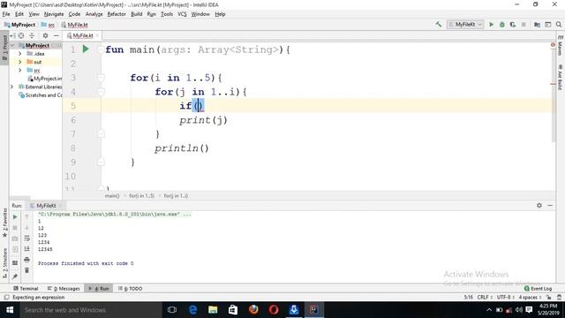Click the main() breadcrumb below editor
The image size is (565, 318).
click(112, 196)
